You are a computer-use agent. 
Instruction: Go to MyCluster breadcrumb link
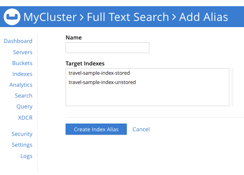[50, 17]
